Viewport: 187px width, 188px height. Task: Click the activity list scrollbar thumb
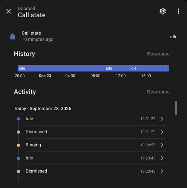click(176, 108)
